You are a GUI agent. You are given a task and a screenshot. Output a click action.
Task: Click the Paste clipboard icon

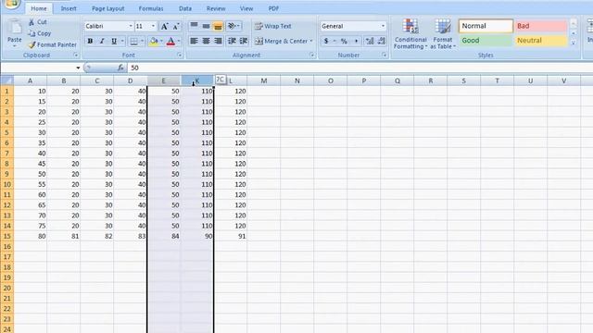pyautogui.click(x=15, y=28)
